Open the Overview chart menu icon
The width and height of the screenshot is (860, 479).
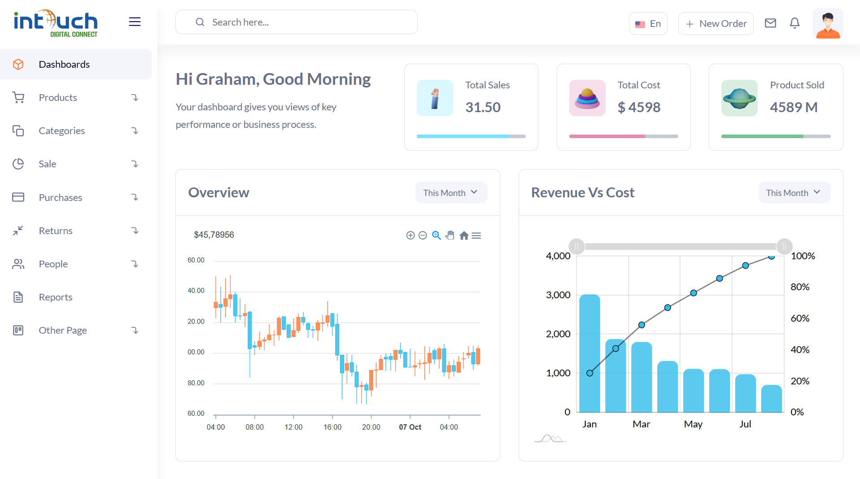[x=476, y=235]
